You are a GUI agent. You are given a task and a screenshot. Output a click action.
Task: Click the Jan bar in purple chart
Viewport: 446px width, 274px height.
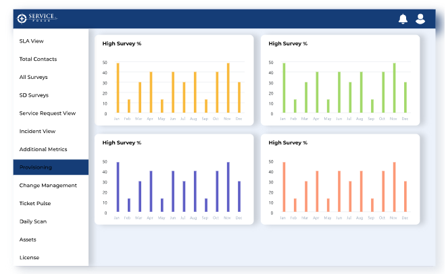click(118, 187)
